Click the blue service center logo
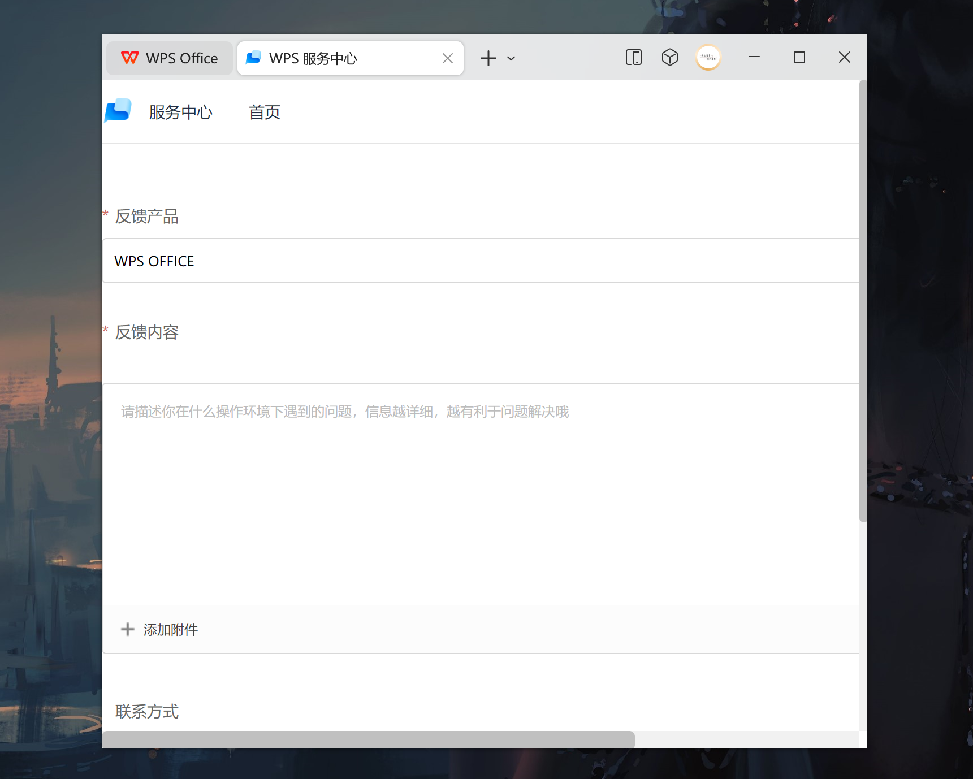 tap(118, 111)
